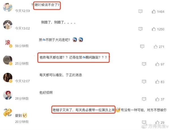Open the yellow cheese avatar profile
Image resolution: width=170 pixels, height=130 pixels.
(x=8, y=112)
